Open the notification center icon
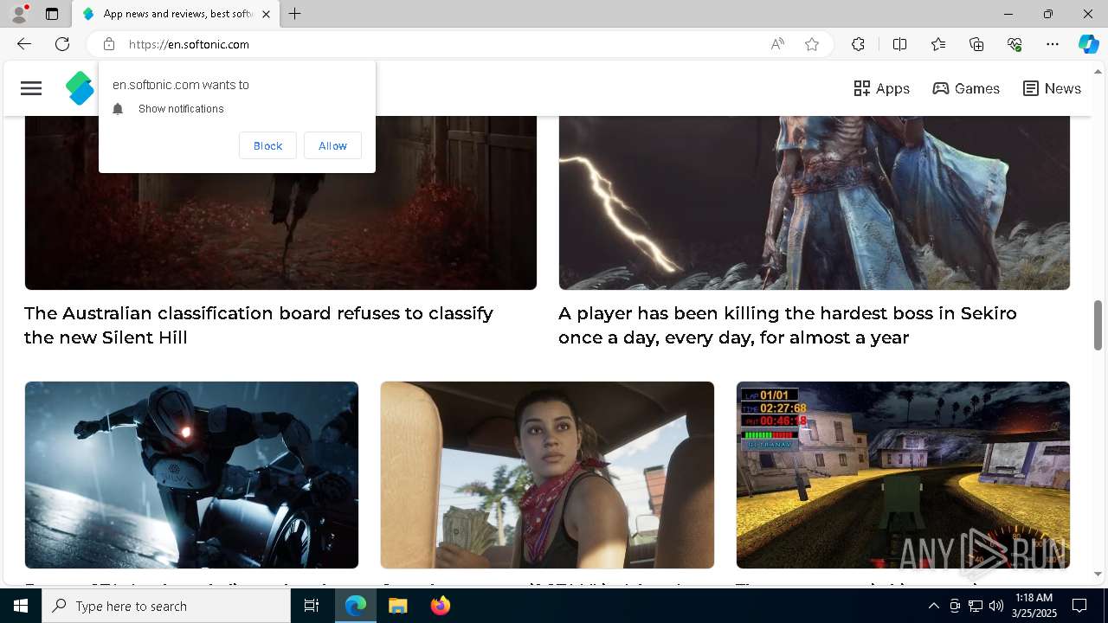Image resolution: width=1108 pixels, height=623 pixels. pos(1079,606)
